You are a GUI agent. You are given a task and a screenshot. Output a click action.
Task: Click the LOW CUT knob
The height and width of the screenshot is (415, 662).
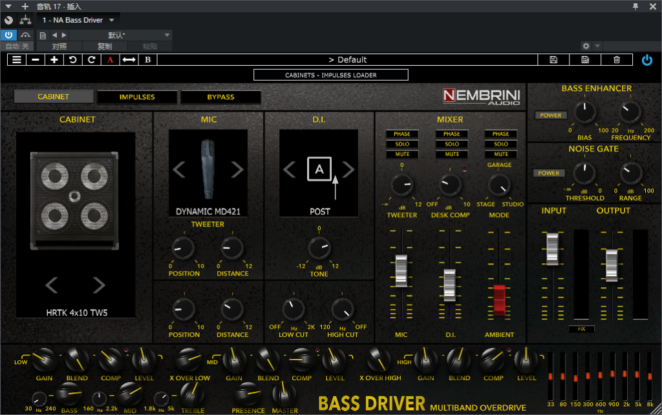point(294,309)
